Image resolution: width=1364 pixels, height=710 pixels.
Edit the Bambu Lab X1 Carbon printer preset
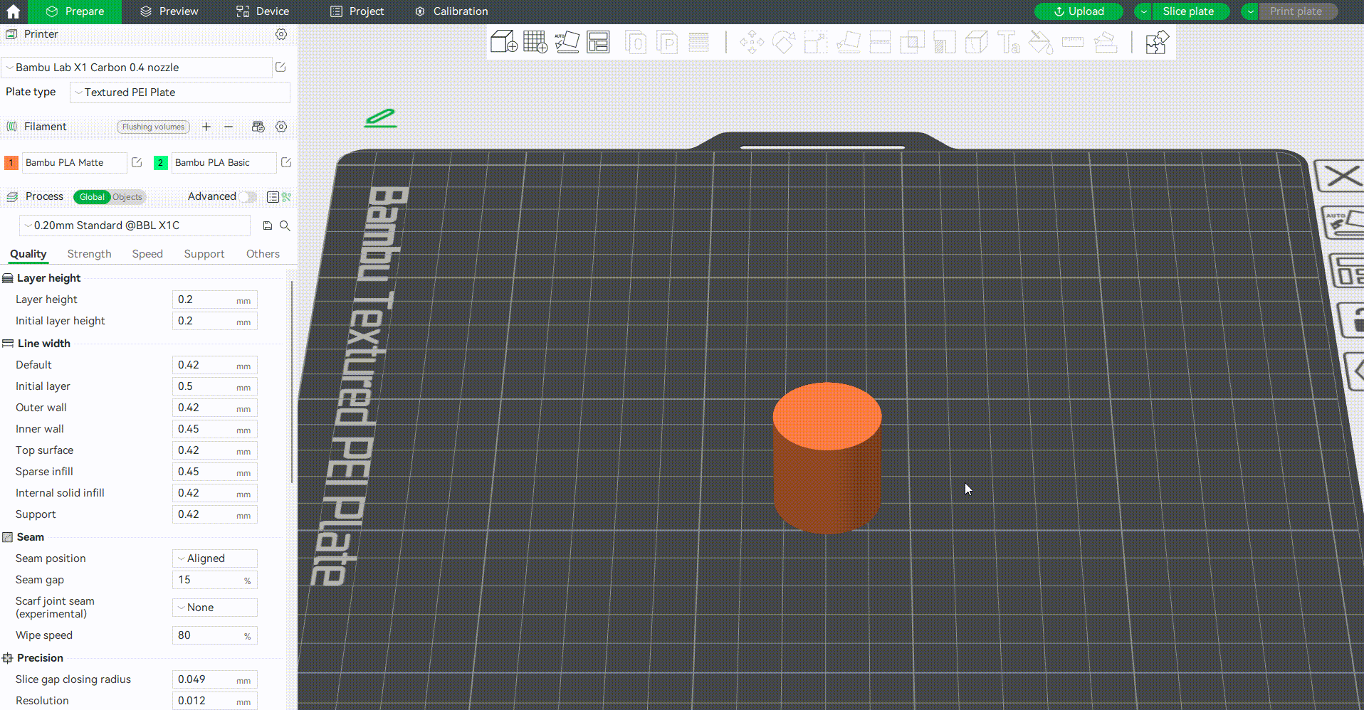[280, 67]
